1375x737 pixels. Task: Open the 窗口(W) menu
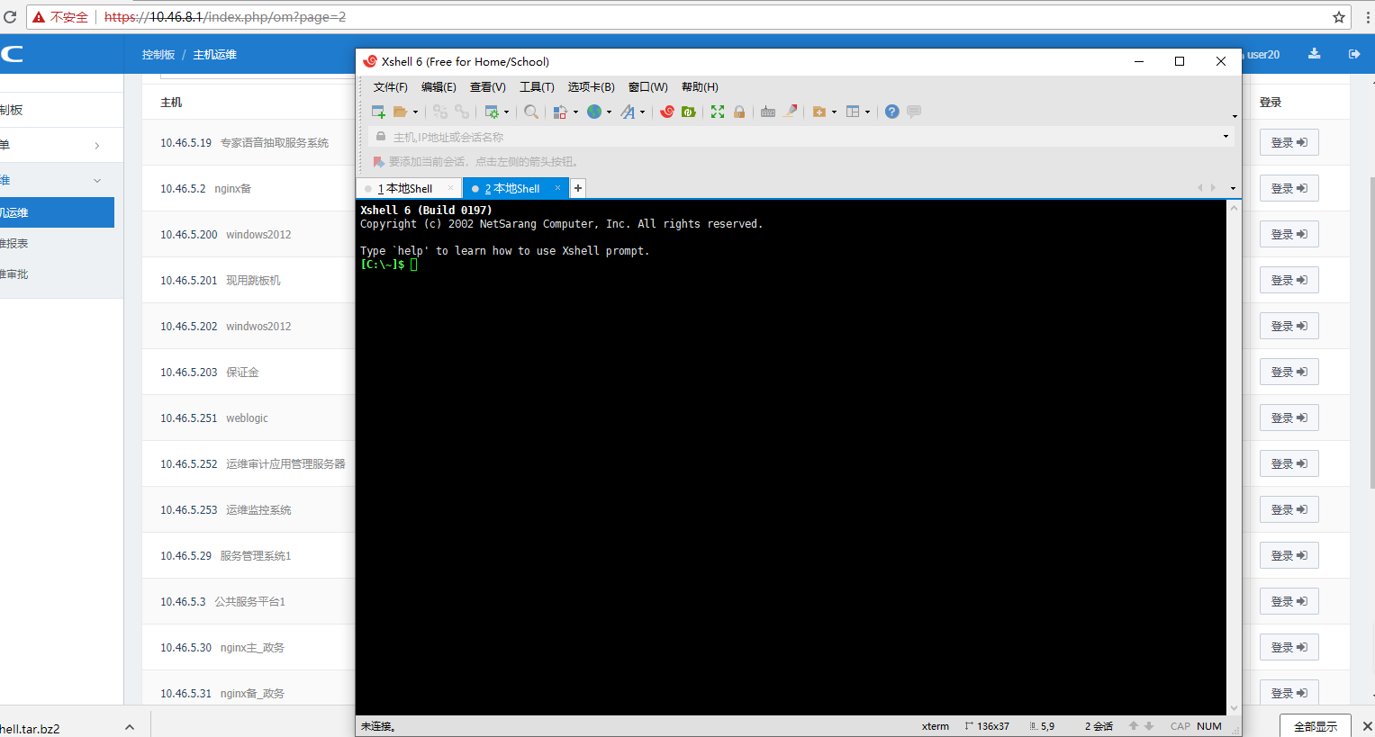click(648, 87)
